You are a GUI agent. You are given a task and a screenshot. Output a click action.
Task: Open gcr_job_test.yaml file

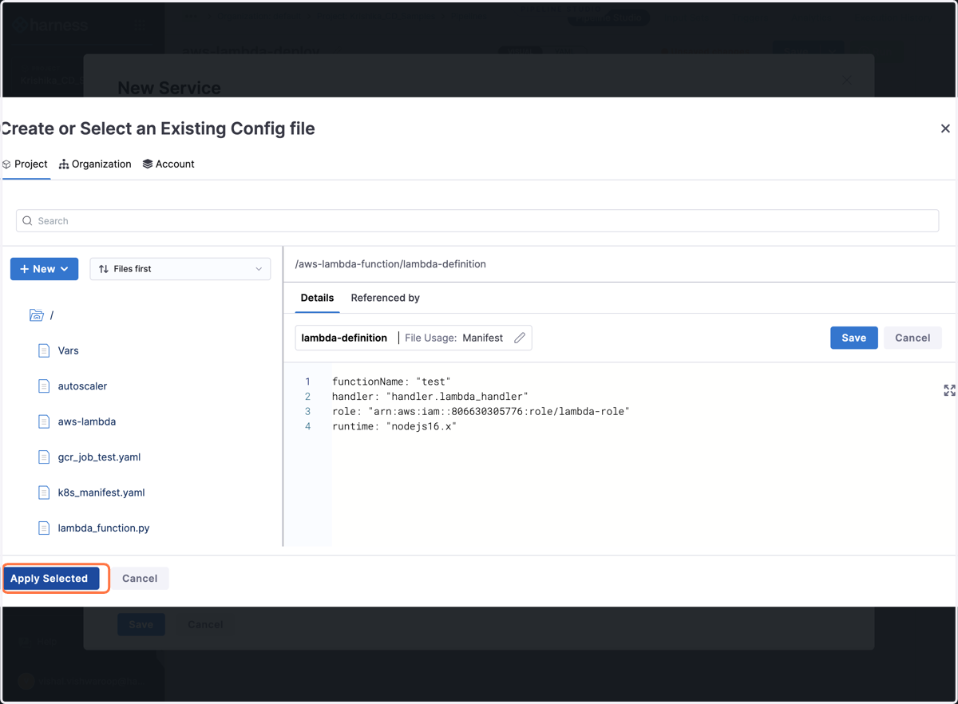point(99,457)
